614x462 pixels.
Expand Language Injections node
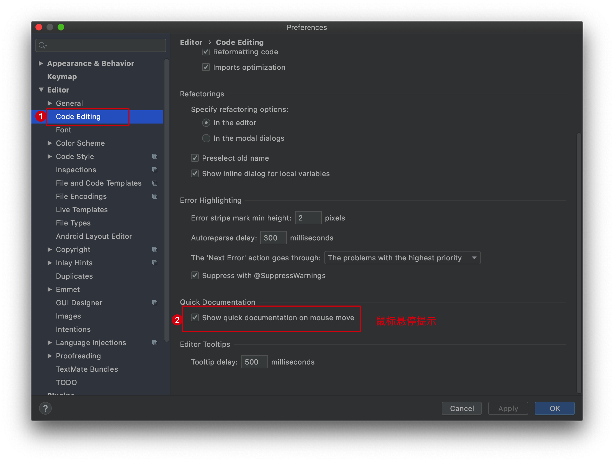pyautogui.click(x=50, y=343)
